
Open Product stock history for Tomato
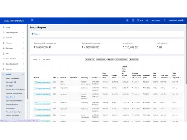point(43,115)
